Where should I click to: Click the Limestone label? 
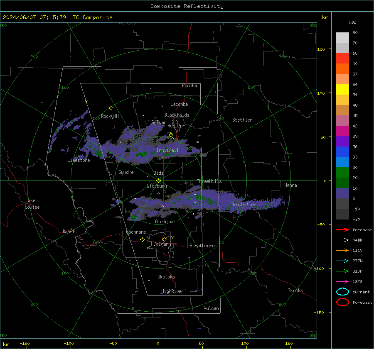[79, 160]
